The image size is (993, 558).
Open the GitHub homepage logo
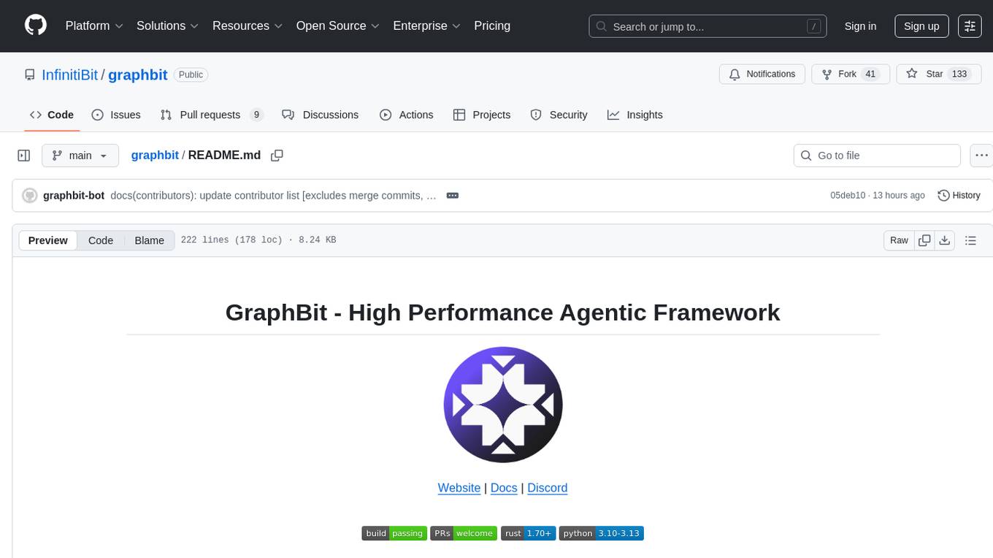[x=36, y=26]
